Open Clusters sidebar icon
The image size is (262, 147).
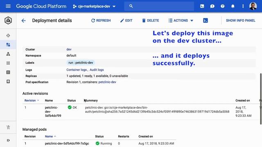coord(8,36)
